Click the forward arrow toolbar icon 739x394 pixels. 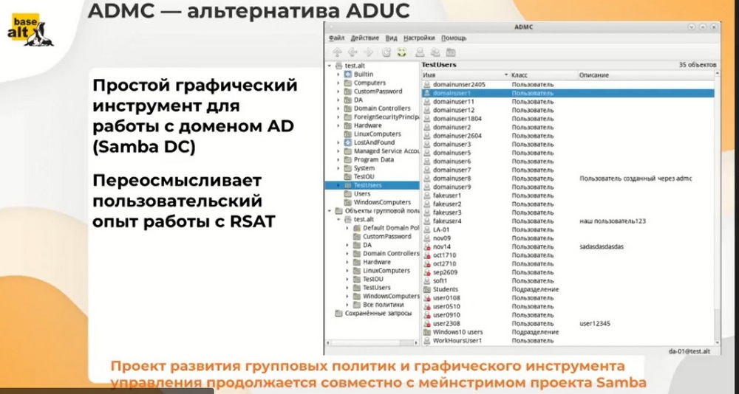[x=368, y=52]
